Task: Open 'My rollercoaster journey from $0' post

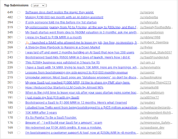Action: click(x=82, y=27)
